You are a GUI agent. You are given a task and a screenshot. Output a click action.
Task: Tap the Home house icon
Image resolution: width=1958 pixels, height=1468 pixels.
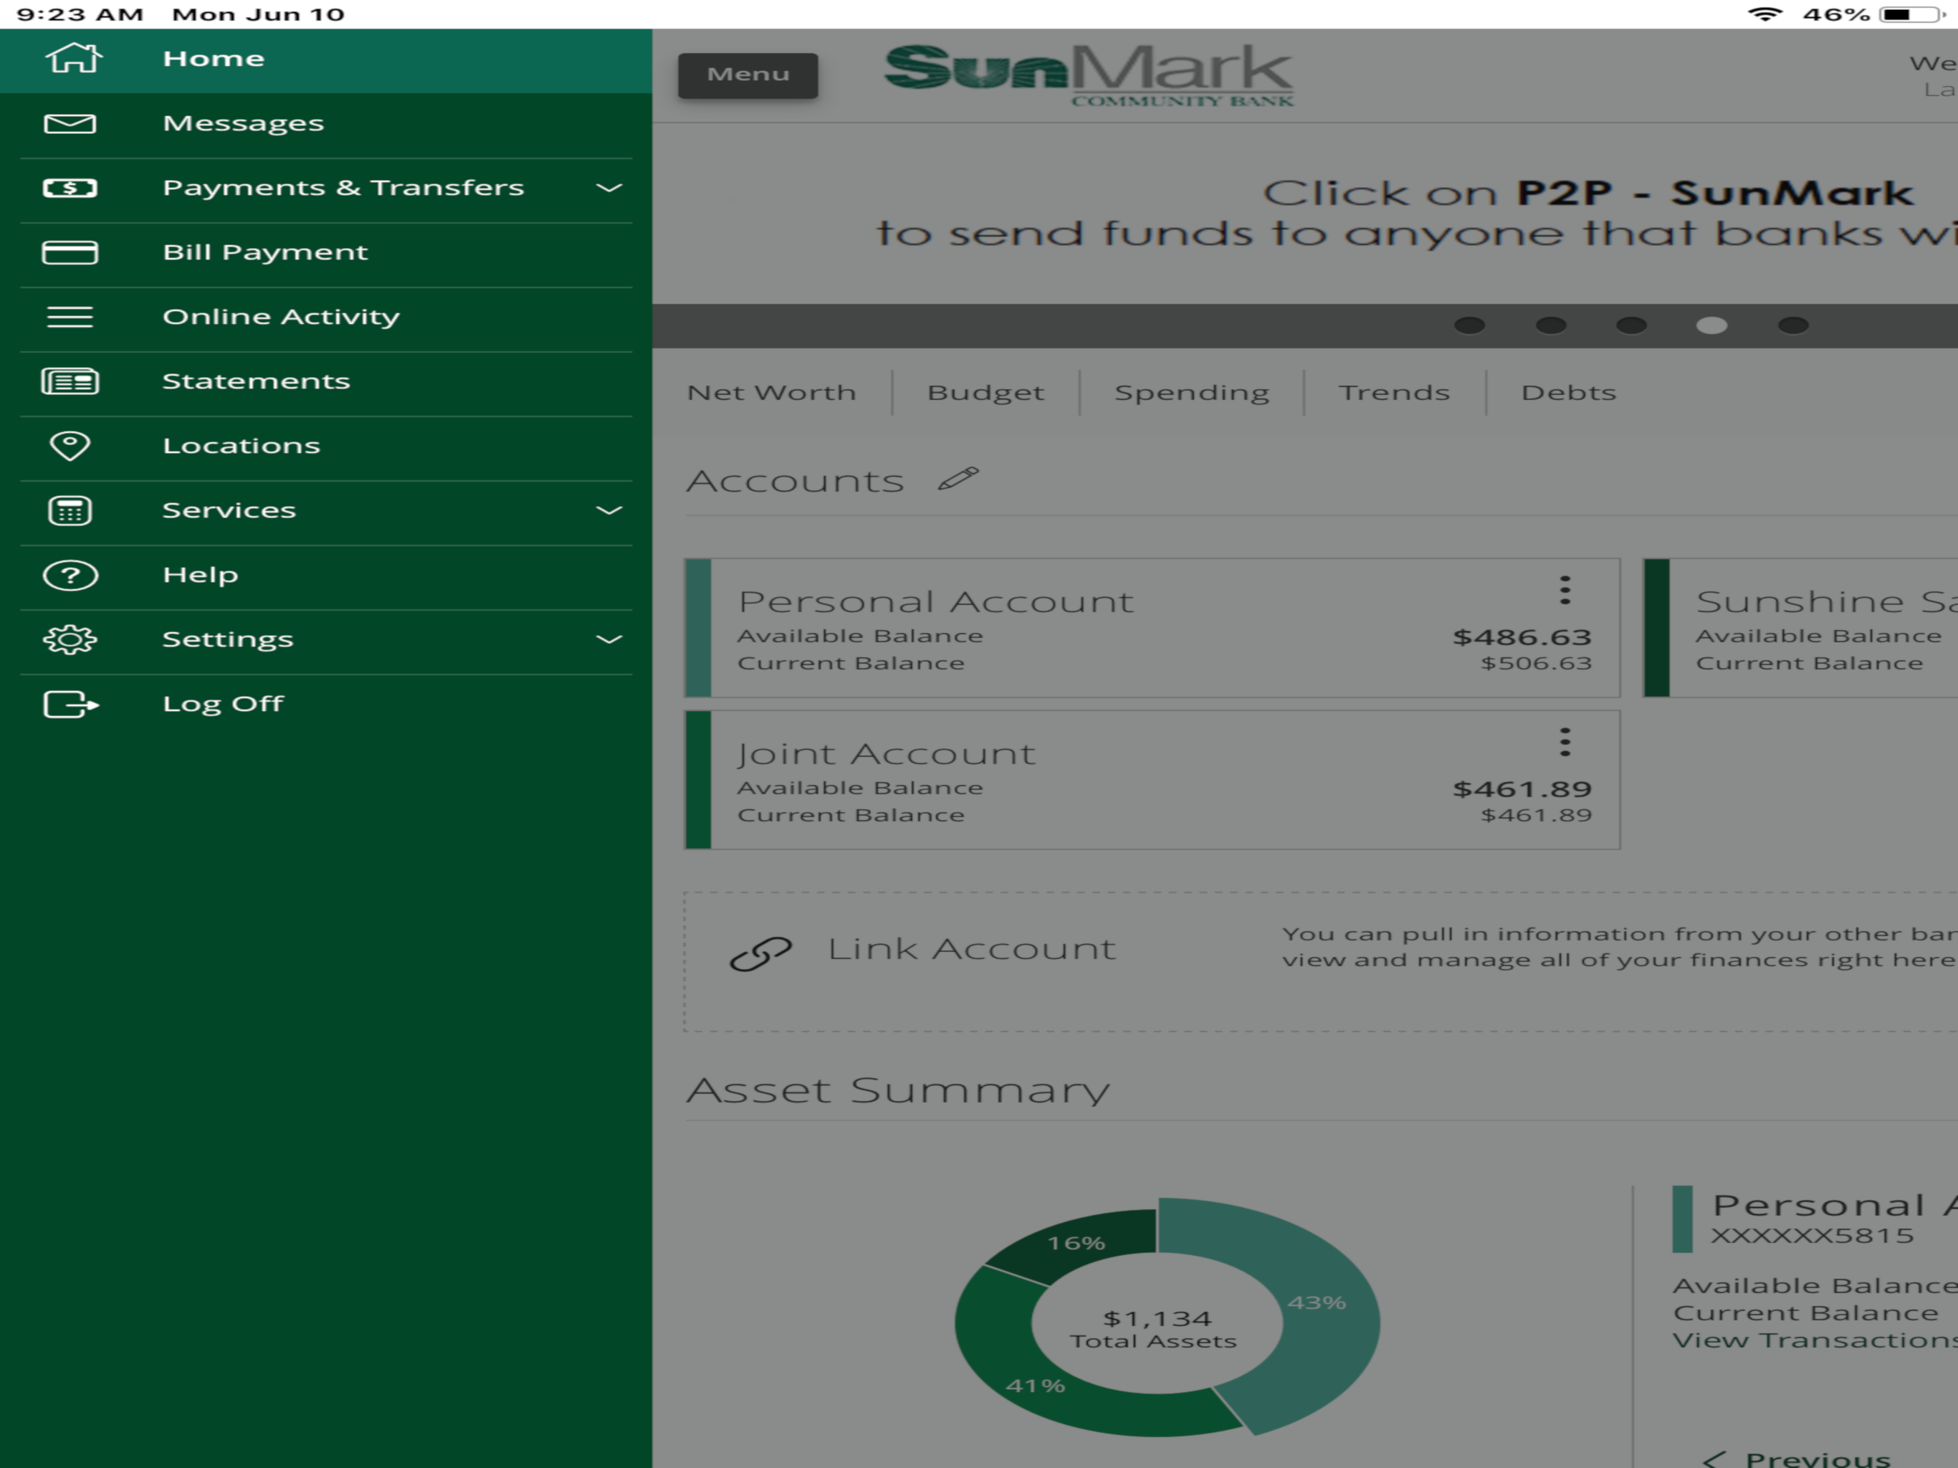[74, 59]
